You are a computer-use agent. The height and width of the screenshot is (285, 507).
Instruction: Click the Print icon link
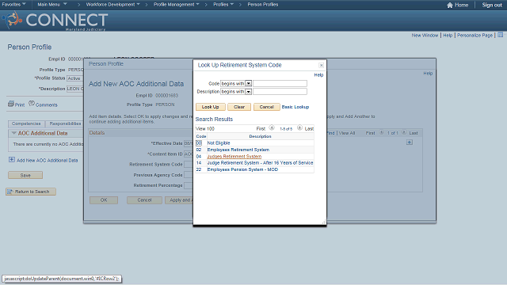point(11,104)
